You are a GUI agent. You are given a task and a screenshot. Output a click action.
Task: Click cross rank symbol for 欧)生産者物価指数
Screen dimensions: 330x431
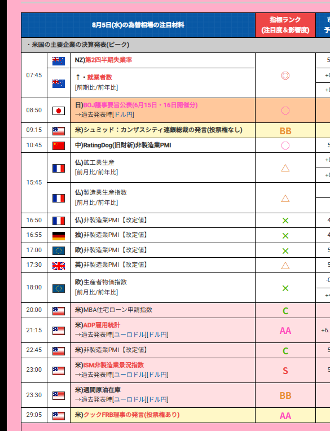tap(285, 288)
